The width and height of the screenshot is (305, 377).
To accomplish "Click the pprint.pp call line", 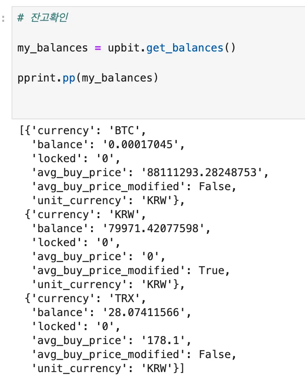I will (x=87, y=78).
